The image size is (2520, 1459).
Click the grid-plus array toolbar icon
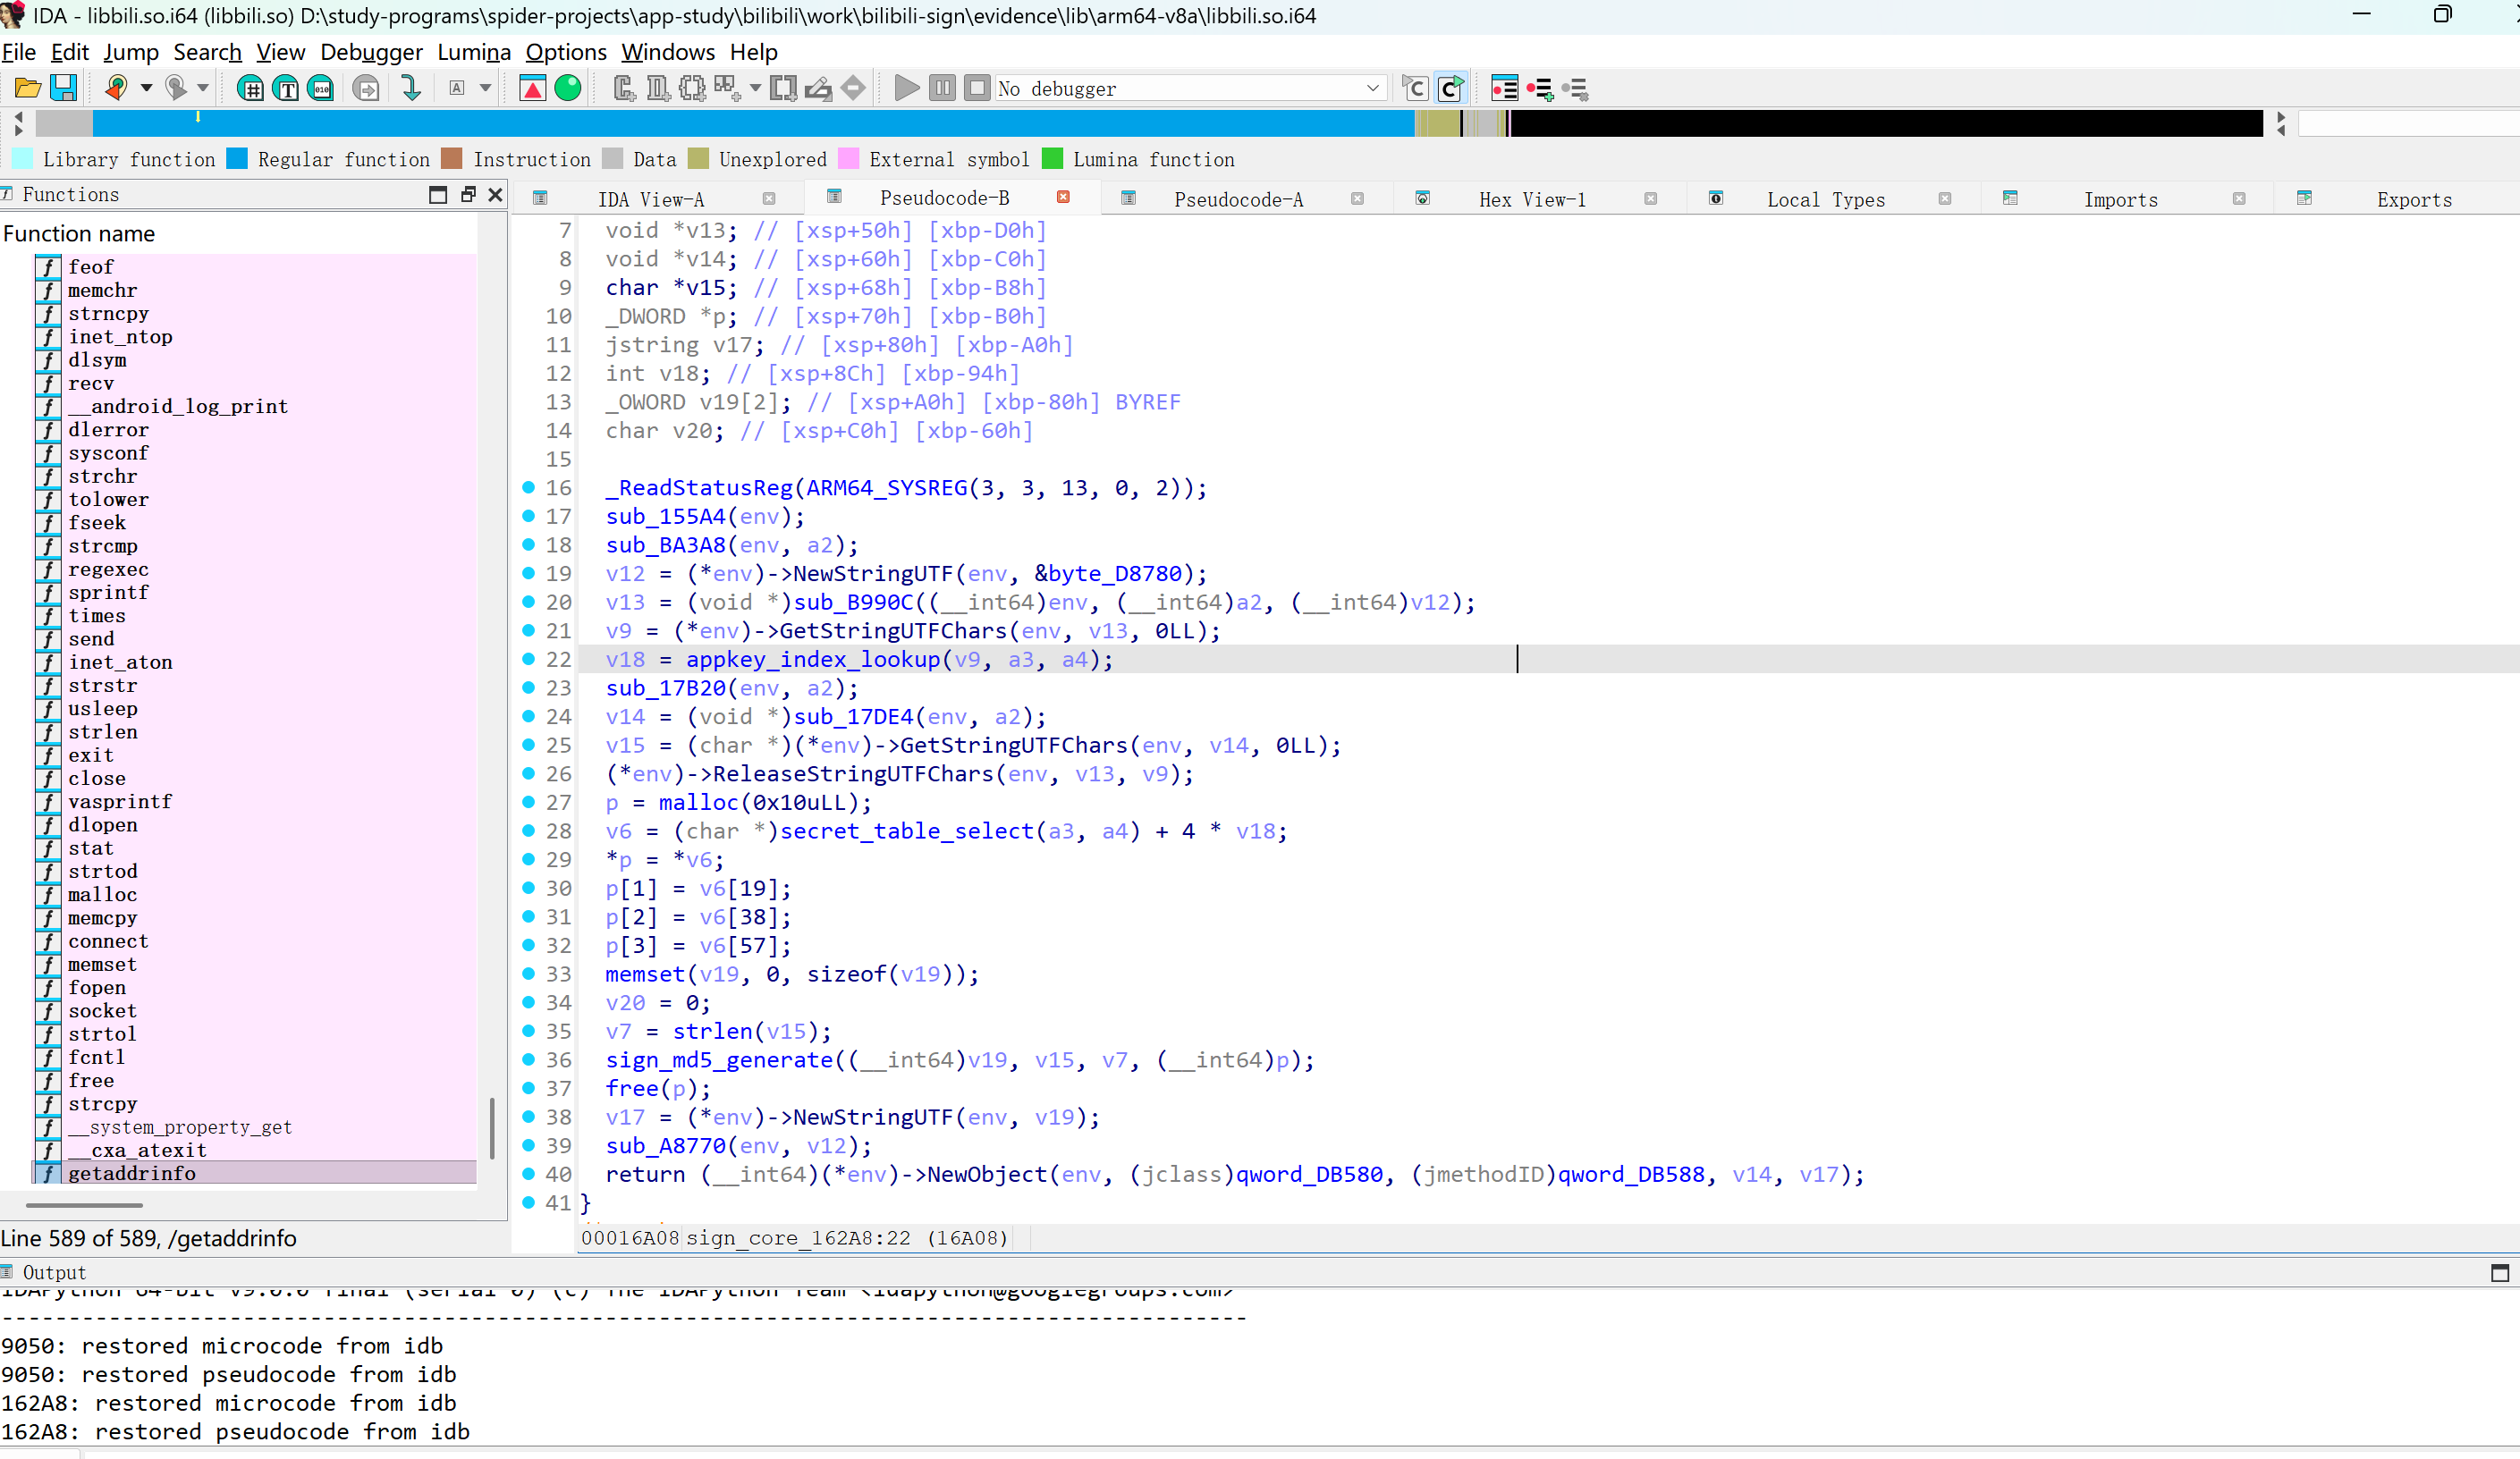(727, 88)
